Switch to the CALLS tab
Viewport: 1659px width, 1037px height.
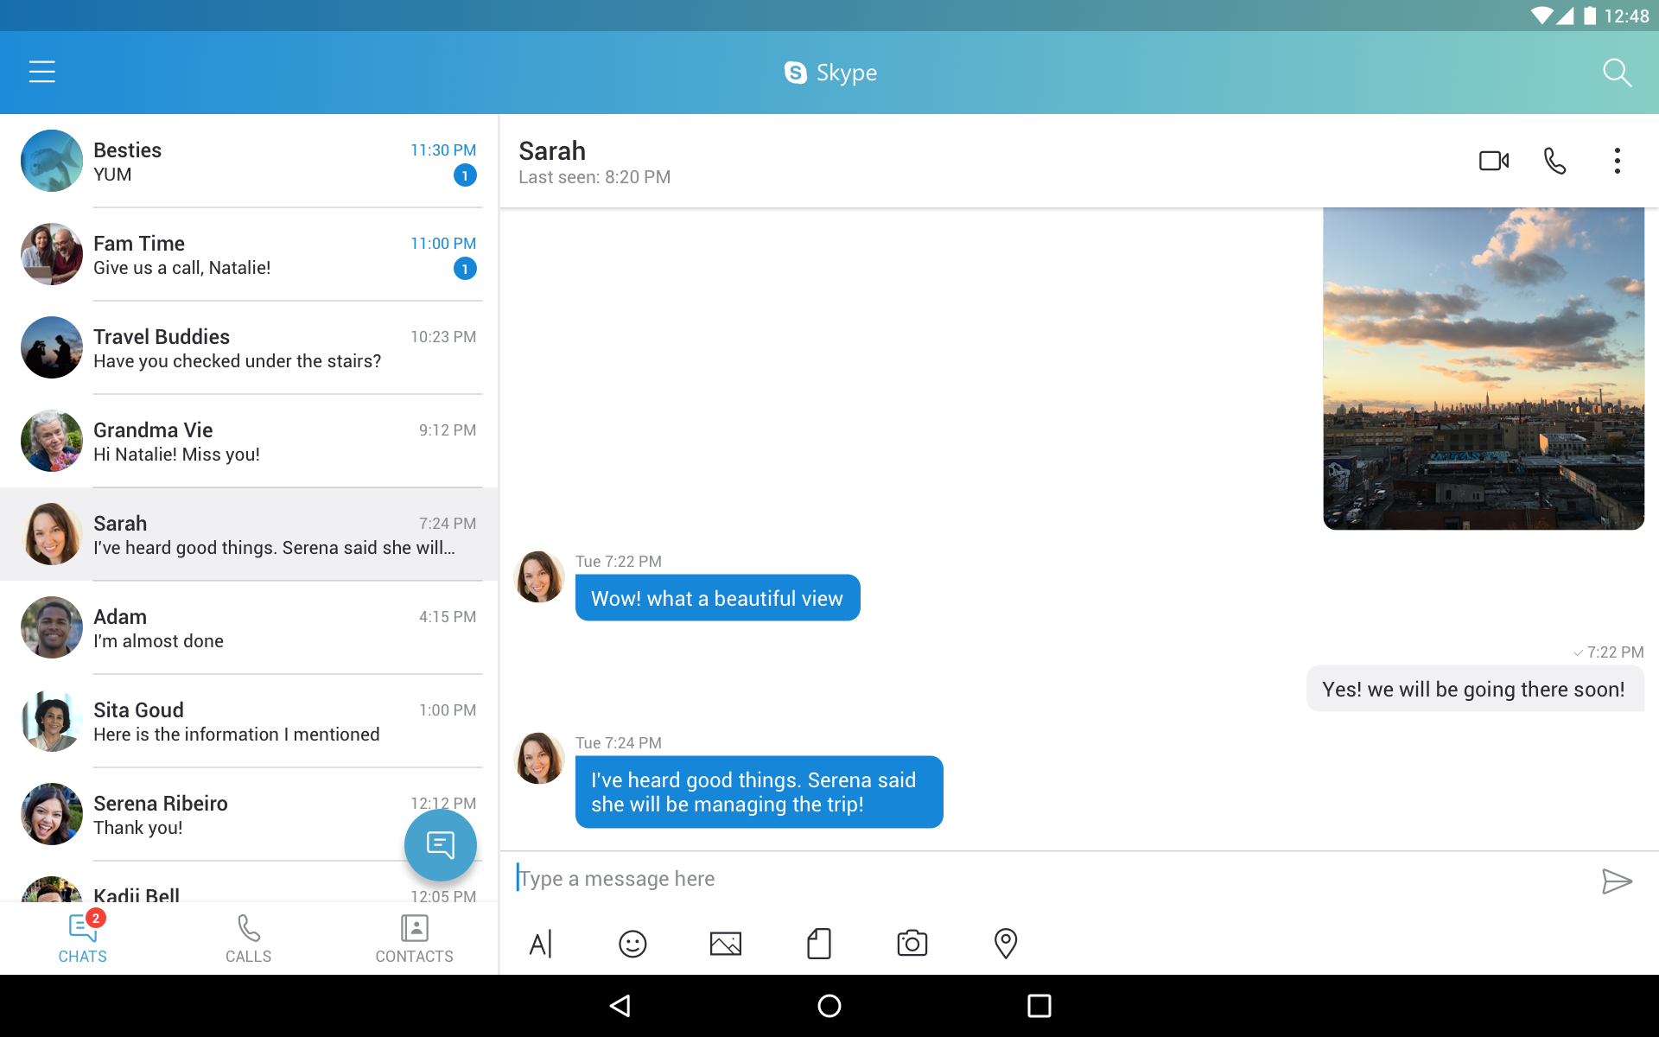(x=249, y=938)
